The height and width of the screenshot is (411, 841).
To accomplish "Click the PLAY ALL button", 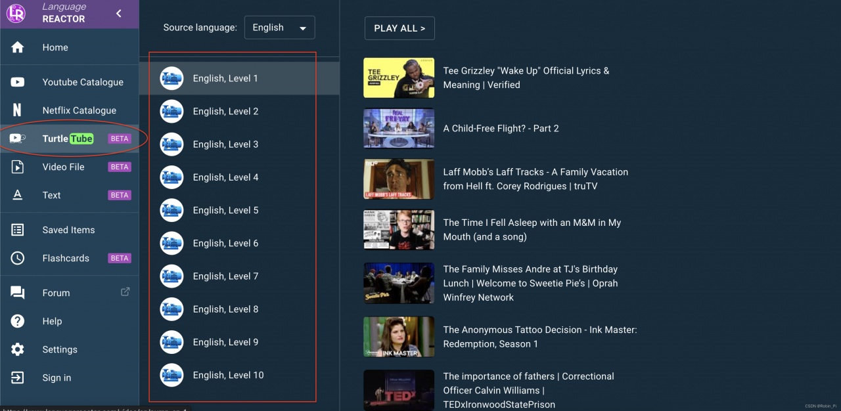I will 399,28.
